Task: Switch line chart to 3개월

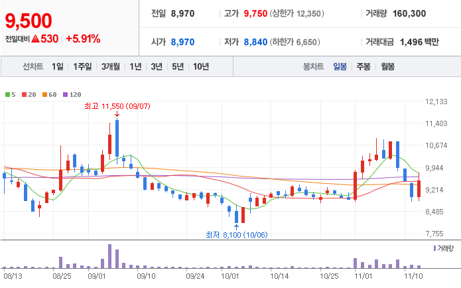Action: tap(111, 66)
